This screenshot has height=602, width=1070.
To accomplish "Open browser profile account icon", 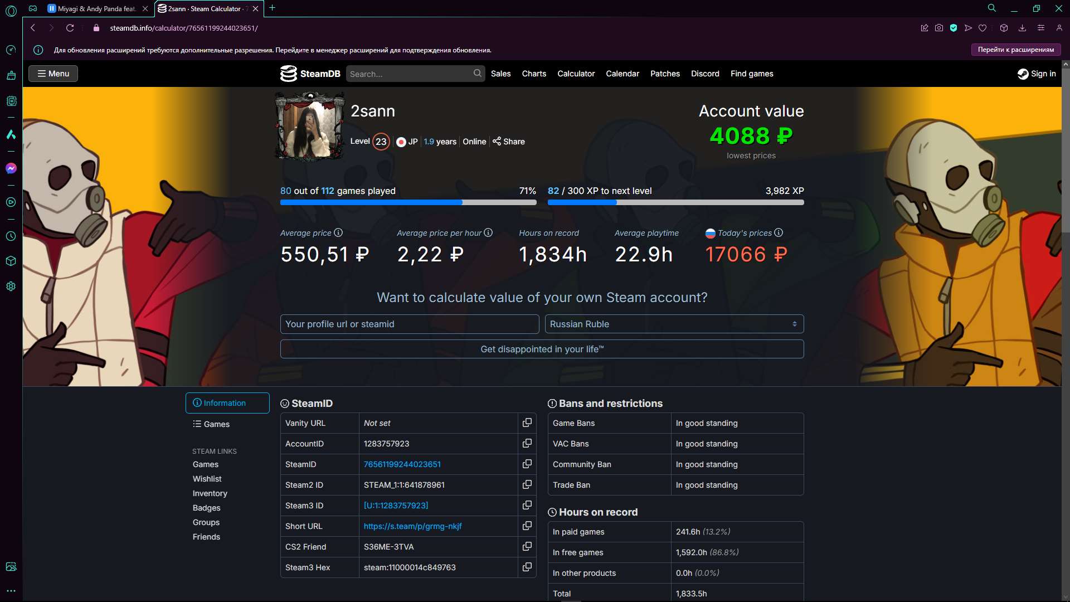I will pos(1059,28).
